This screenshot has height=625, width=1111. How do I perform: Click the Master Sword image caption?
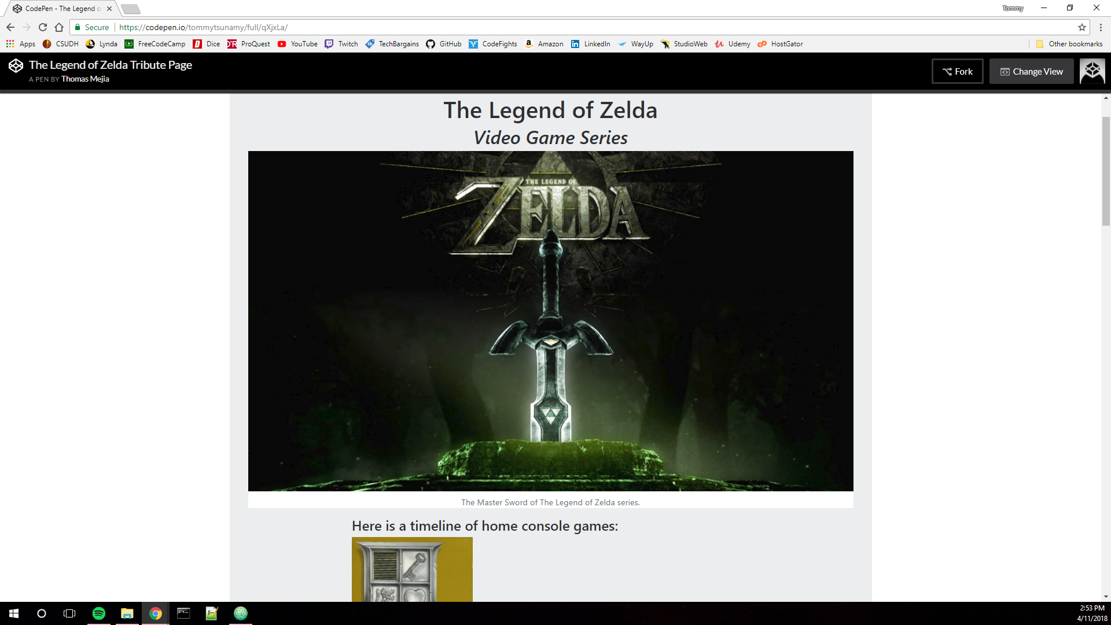pos(550,502)
